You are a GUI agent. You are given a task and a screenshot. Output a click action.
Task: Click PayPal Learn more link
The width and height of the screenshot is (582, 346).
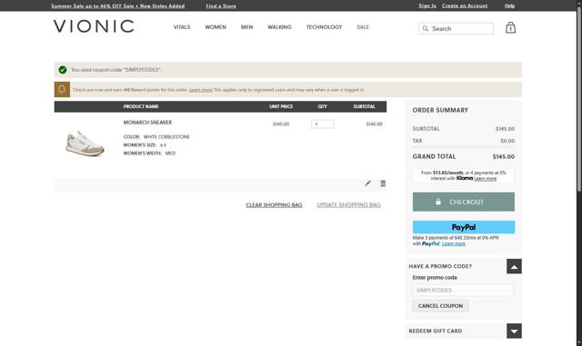coord(454,243)
